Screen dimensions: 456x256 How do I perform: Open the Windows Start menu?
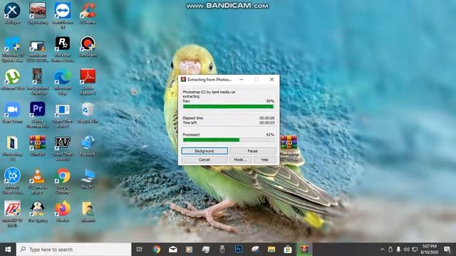coord(8,250)
